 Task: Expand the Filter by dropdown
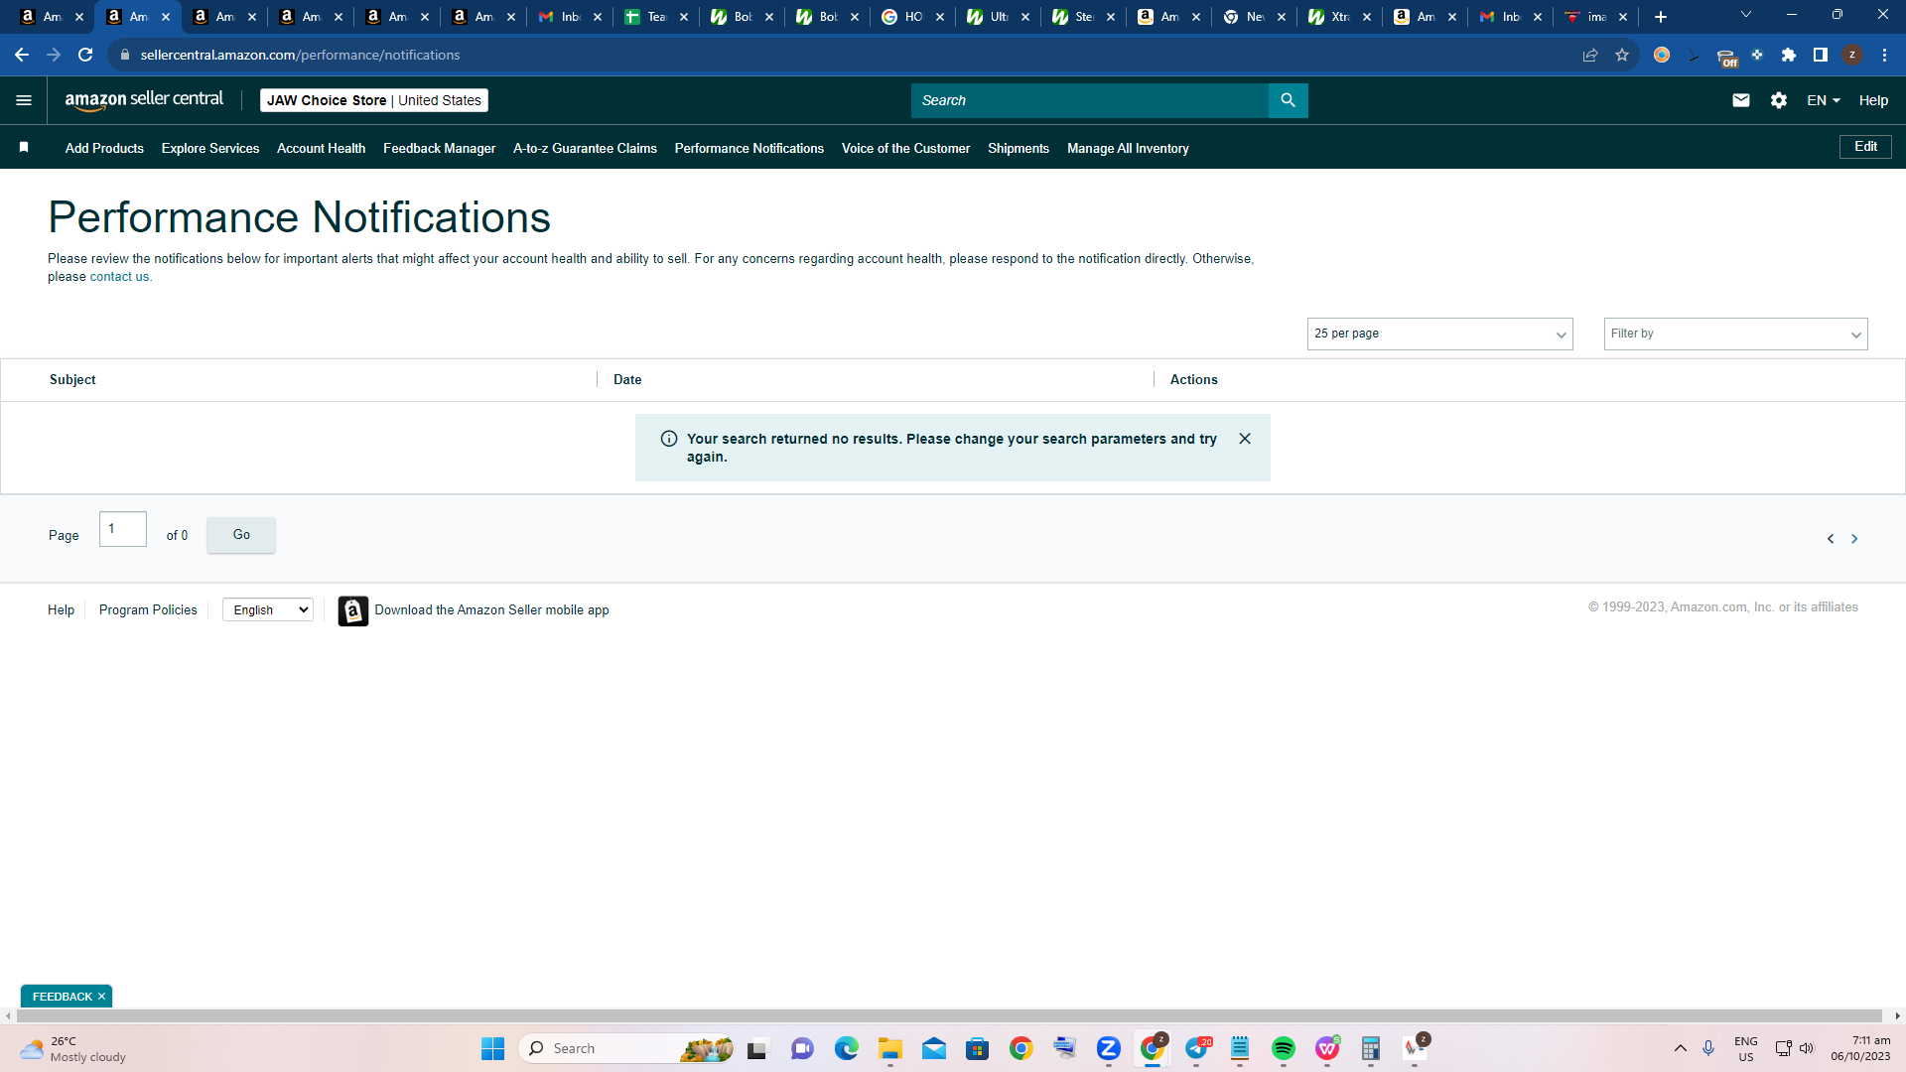coord(1735,334)
